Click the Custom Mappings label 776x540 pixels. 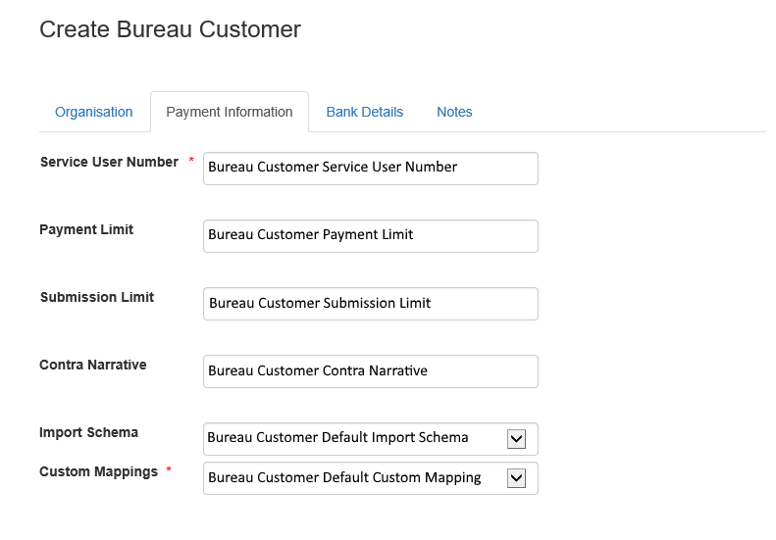pos(98,471)
